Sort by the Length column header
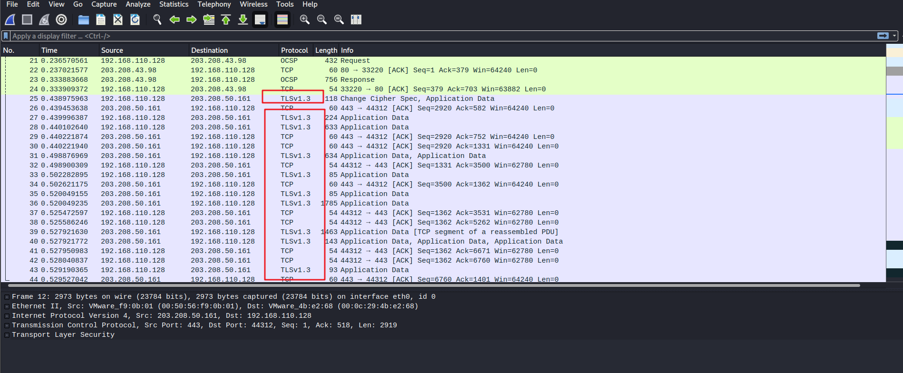 coord(326,50)
